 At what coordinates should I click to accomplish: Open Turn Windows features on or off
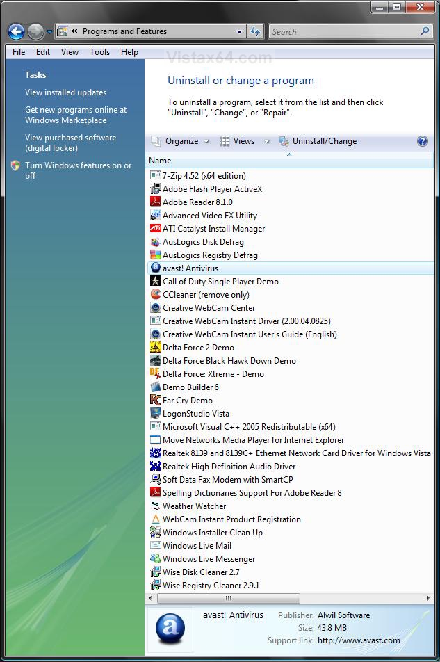[78, 170]
